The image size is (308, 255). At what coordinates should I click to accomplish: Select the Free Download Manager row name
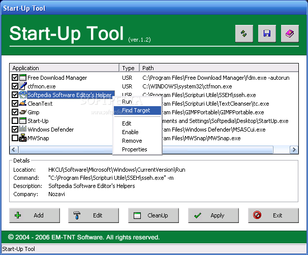tap(57, 78)
